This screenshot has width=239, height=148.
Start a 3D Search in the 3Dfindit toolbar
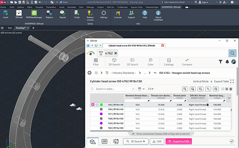pos(114,62)
